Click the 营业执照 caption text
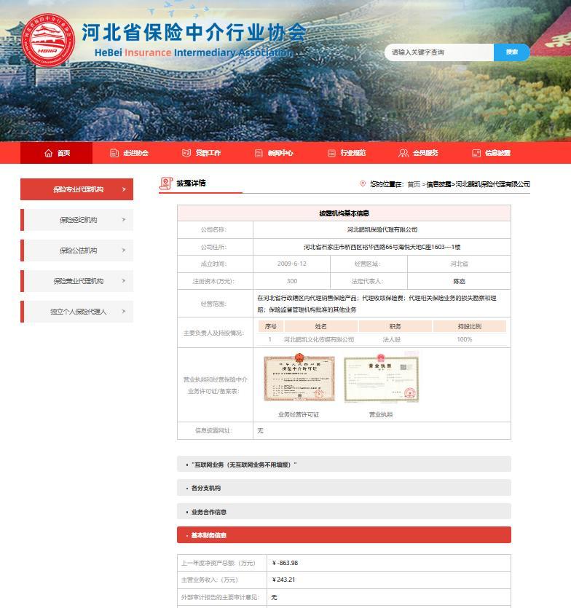Image resolution: width=571 pixels, height=608 pixels. pyautogui.click(x=381, y=414)
